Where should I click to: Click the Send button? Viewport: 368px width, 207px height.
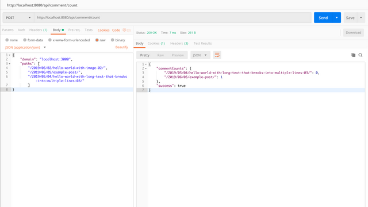[x=323, y=18]
